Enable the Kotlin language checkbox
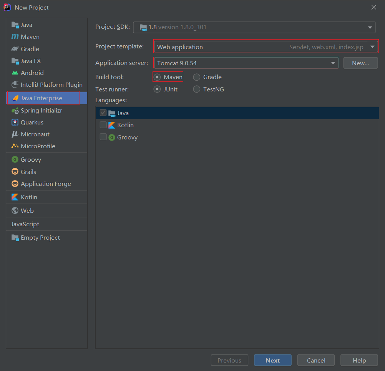This screenshot has height=371, width=385. (x=103, y=125)
